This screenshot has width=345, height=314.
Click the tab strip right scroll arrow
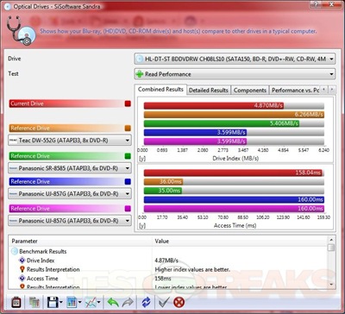332,90
